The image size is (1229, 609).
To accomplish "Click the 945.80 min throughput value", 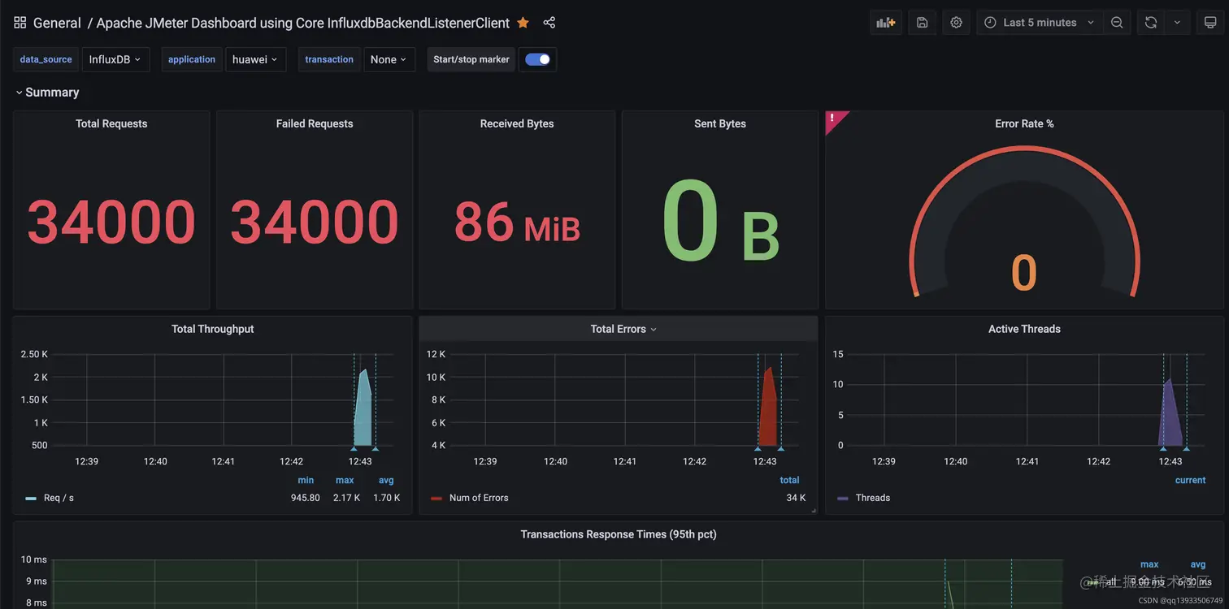I will (x=306, y=498).
